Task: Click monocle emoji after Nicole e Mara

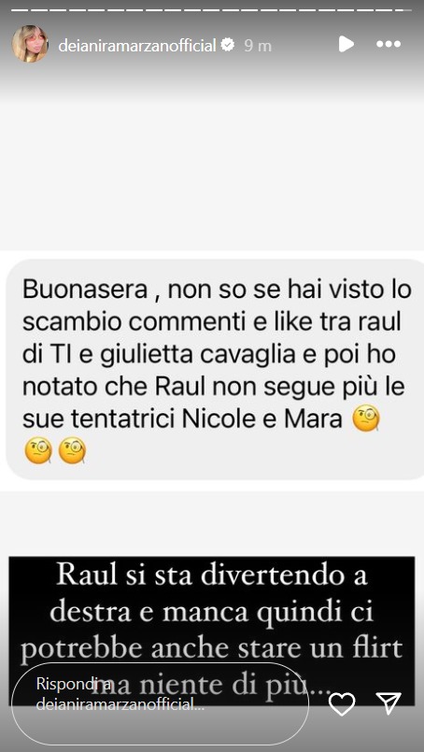Action: click(x=366, y=419)
